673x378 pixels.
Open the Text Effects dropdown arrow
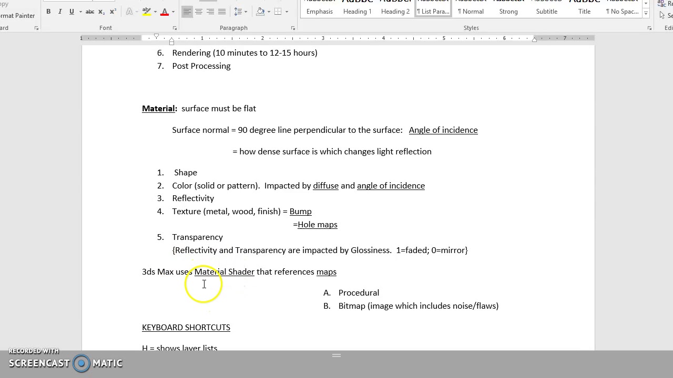point(137,12)
